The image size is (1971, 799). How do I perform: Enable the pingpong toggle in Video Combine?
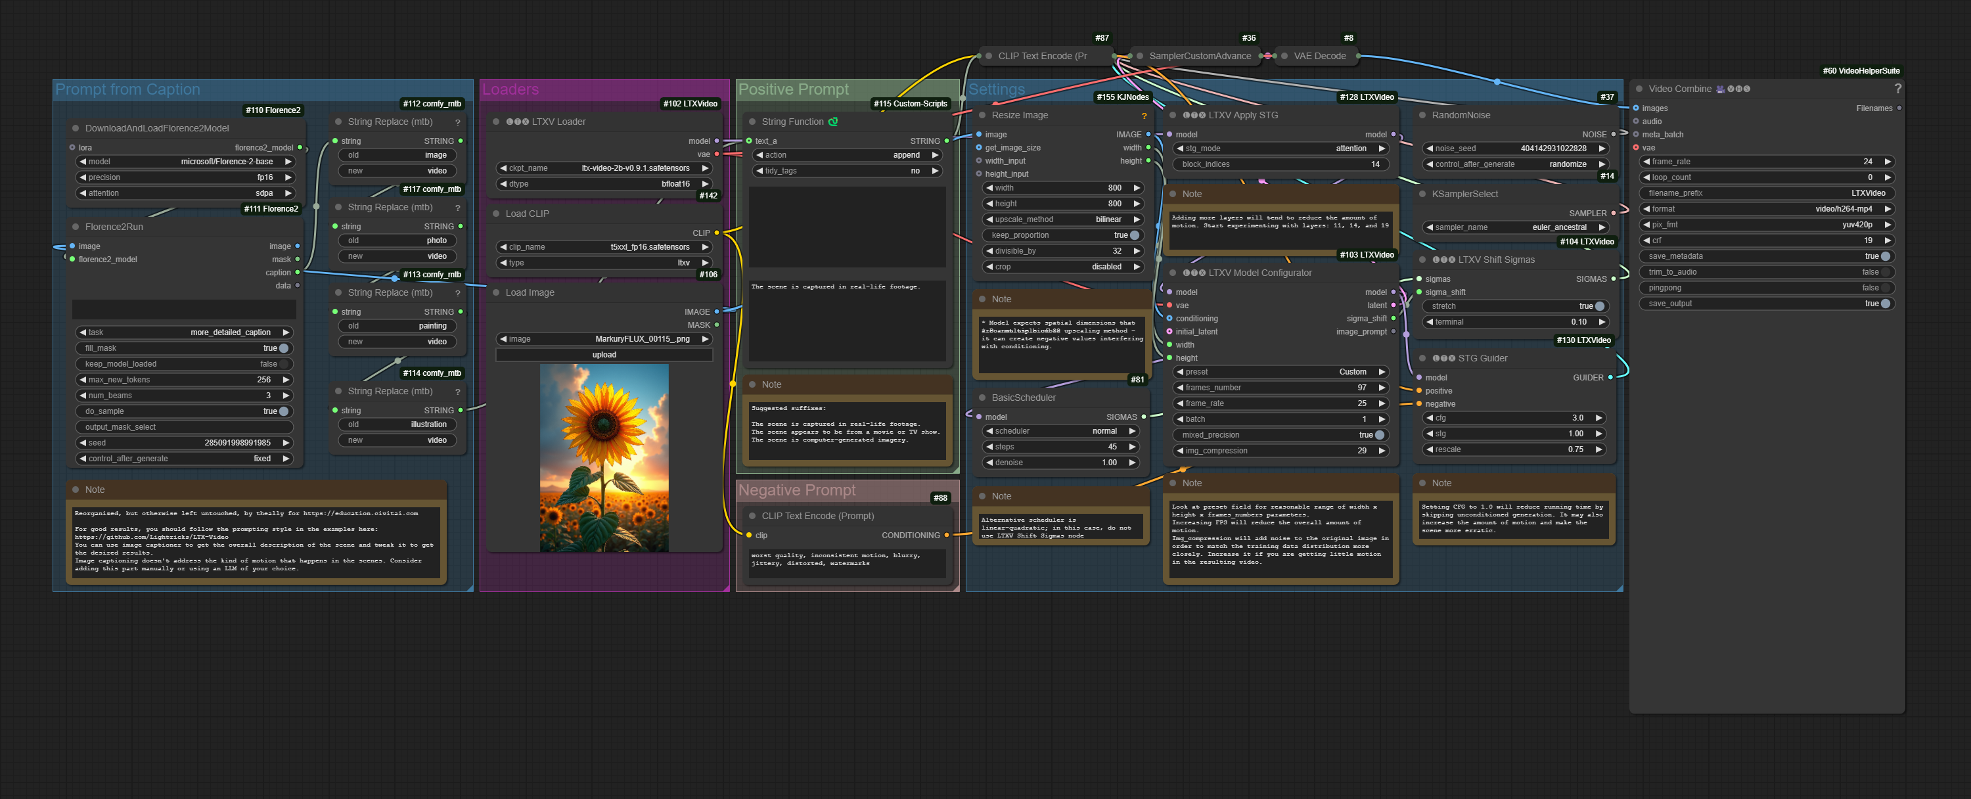tap(1886, 288)
